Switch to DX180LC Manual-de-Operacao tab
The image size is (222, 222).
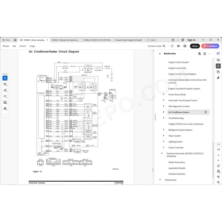pyautogui.click(x=65, y=40)
